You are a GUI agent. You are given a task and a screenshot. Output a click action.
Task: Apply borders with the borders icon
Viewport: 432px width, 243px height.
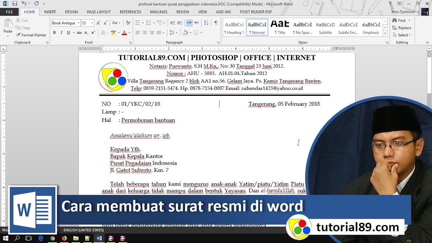coord(196,33)
